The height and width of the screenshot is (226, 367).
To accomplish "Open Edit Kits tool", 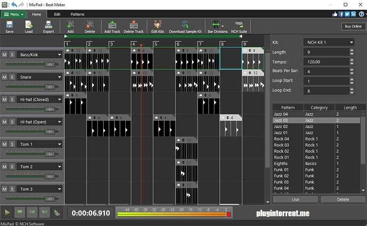I will [157, 26].
